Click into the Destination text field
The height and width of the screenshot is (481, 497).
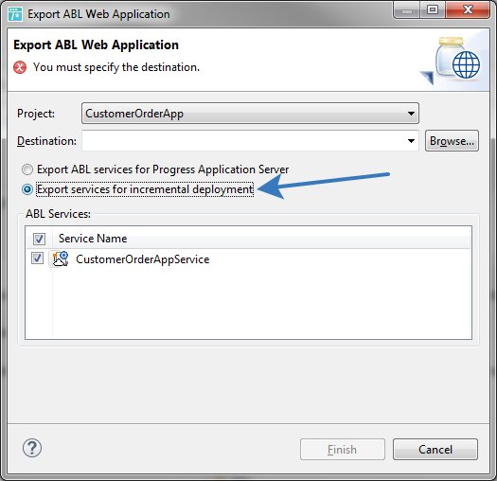(x=244, y=141)
